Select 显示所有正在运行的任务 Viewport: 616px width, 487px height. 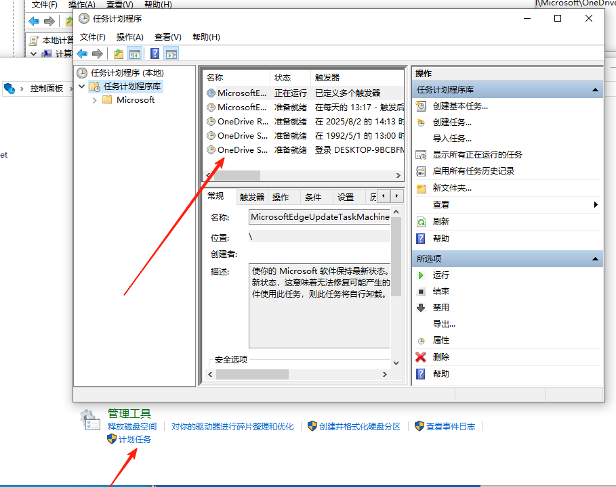click(x=477, y=154)
